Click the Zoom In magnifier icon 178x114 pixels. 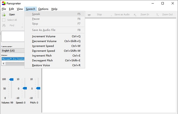[135, 15]
